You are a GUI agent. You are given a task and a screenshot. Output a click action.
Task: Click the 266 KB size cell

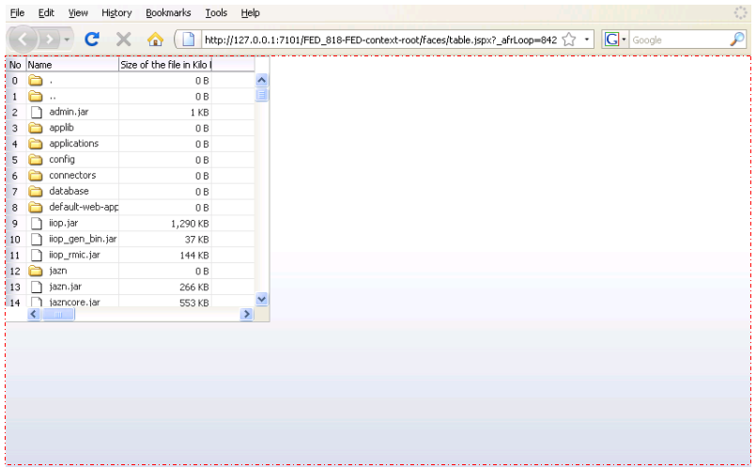tap(165, 288)
